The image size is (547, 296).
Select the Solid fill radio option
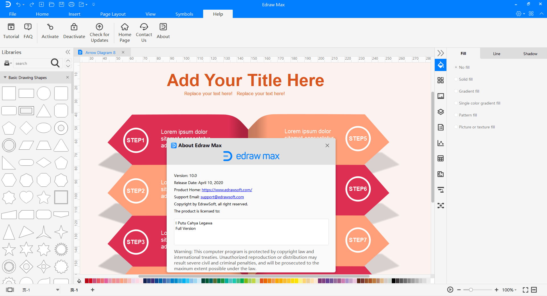456,79
